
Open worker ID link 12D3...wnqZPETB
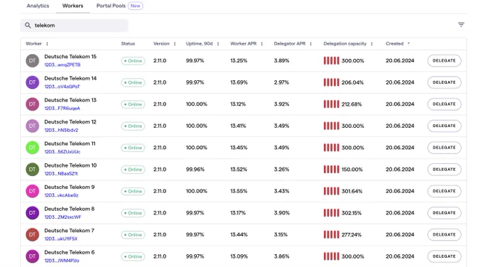(63, 65)
